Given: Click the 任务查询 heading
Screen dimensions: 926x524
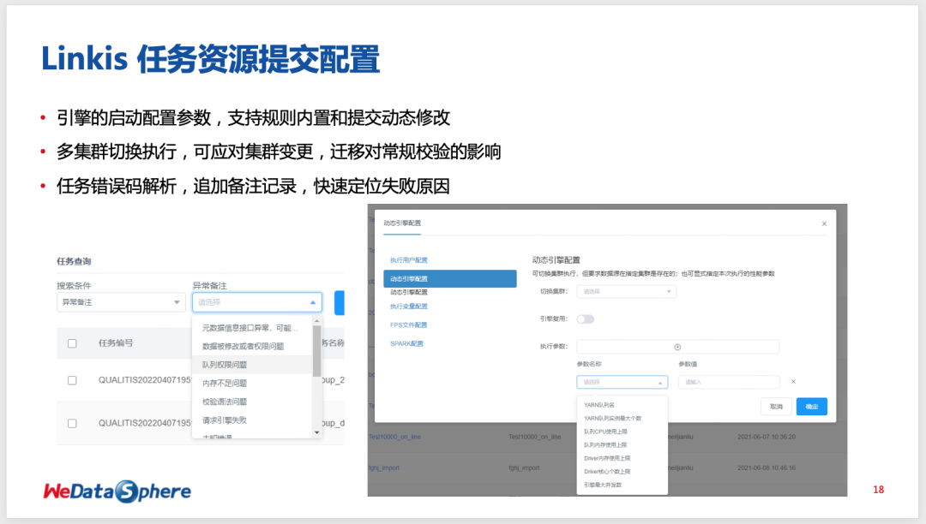Looking at the screenshot, I should point(74,261).
